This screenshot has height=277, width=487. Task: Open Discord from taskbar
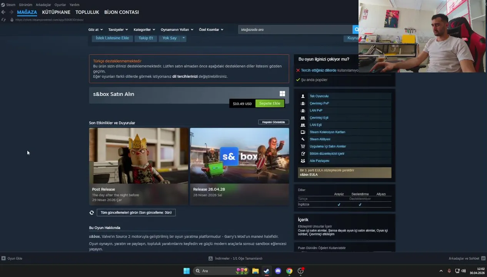click(x=278, y=271)
